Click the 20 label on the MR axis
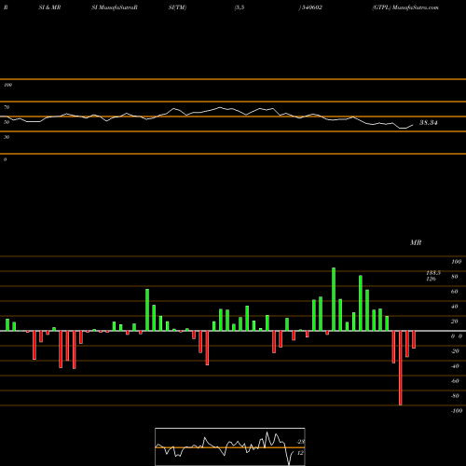Viewport: 466px width, 466px height. [455, 322]
